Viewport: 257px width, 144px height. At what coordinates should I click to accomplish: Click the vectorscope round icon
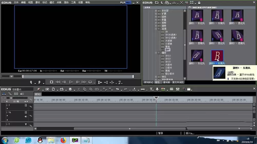tap(184, 89)
